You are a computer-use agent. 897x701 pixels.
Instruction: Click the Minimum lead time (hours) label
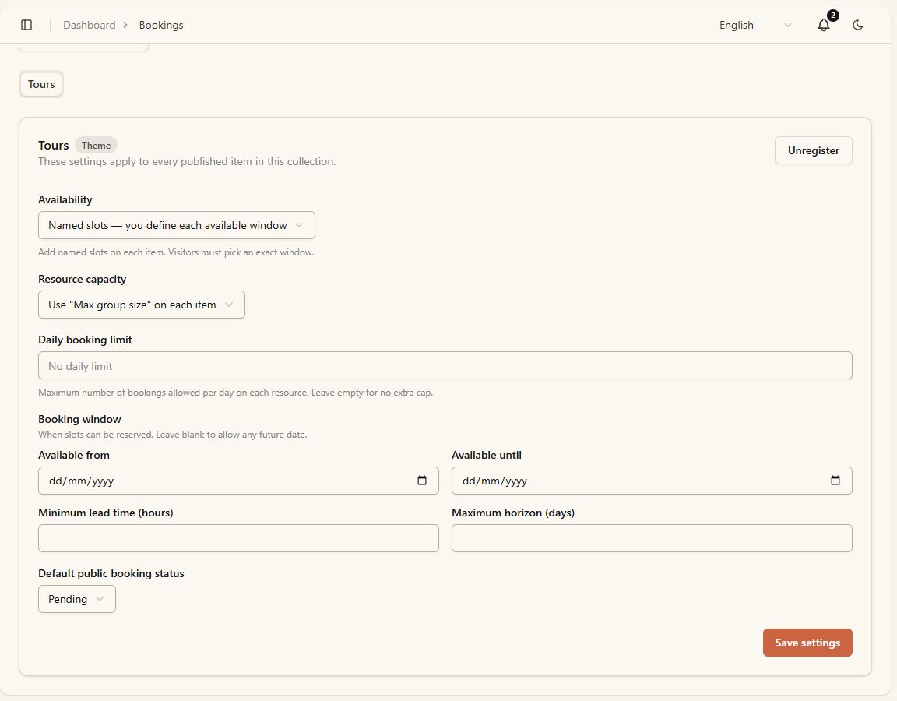coord(106,513)
